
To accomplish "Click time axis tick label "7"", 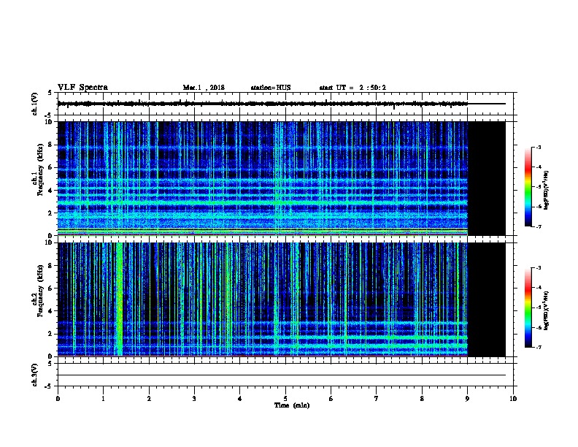I will [377, 398].
